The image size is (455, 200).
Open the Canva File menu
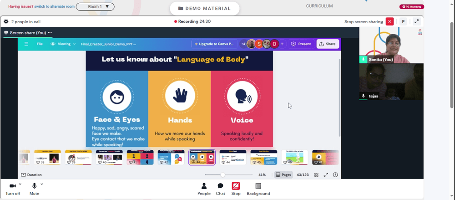tap(40, 44)
